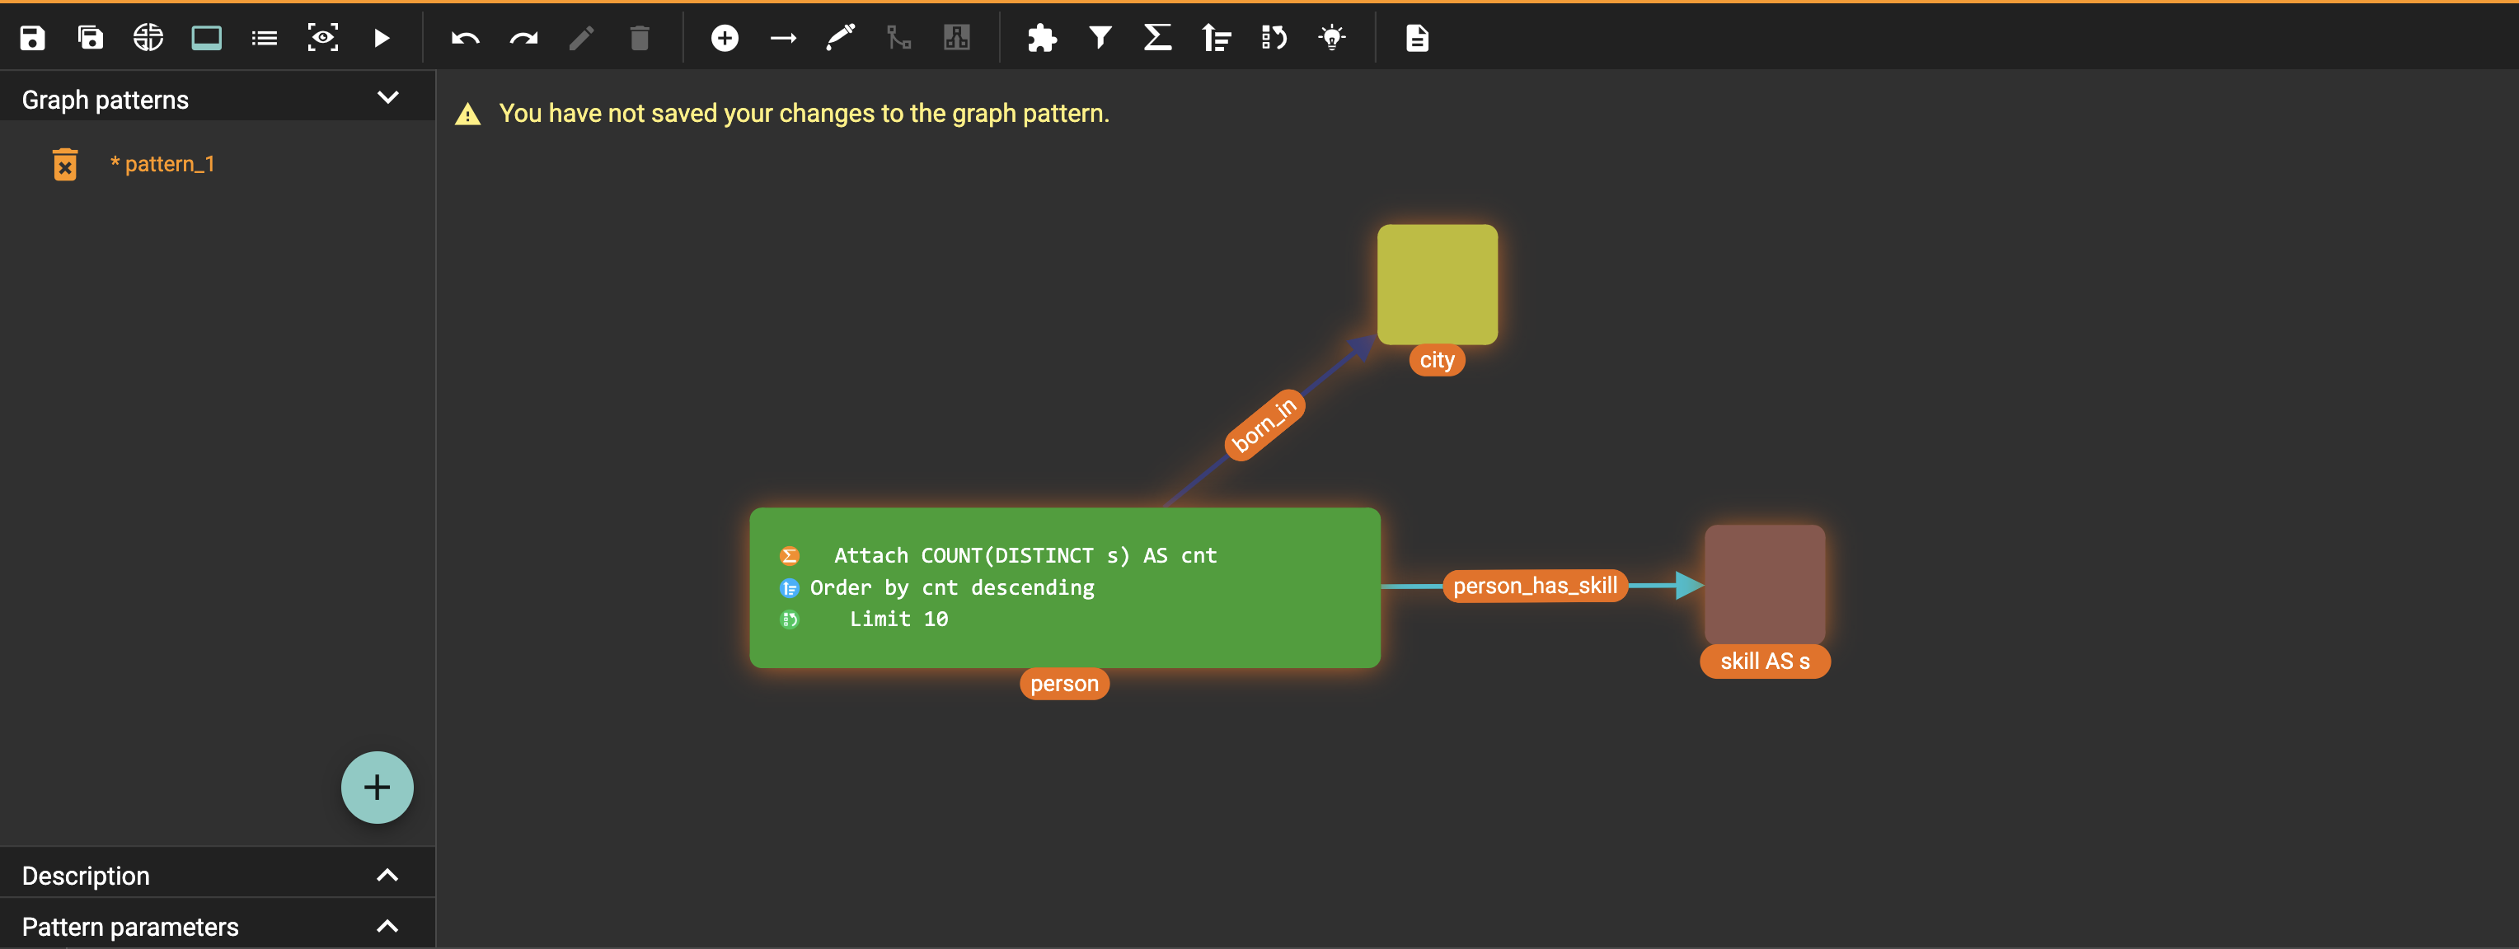Run the pattern with play button
This screenshot has width=2519, height=949.
click(x=382, y=38)
